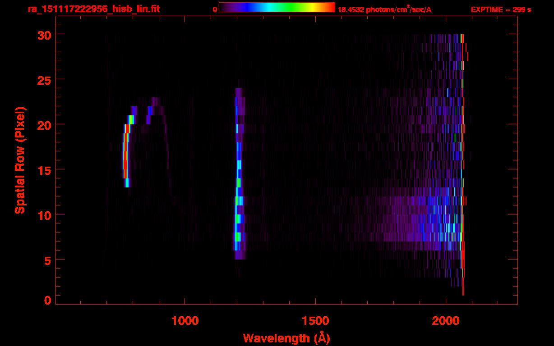Click the 18.4532 photons/cm²/sec/A label
This screenshot has height=346, width=554.
(385, 9)
